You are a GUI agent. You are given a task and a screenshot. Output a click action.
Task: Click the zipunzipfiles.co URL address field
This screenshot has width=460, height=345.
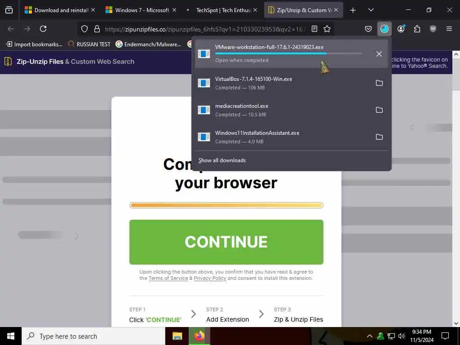[205, 29]
